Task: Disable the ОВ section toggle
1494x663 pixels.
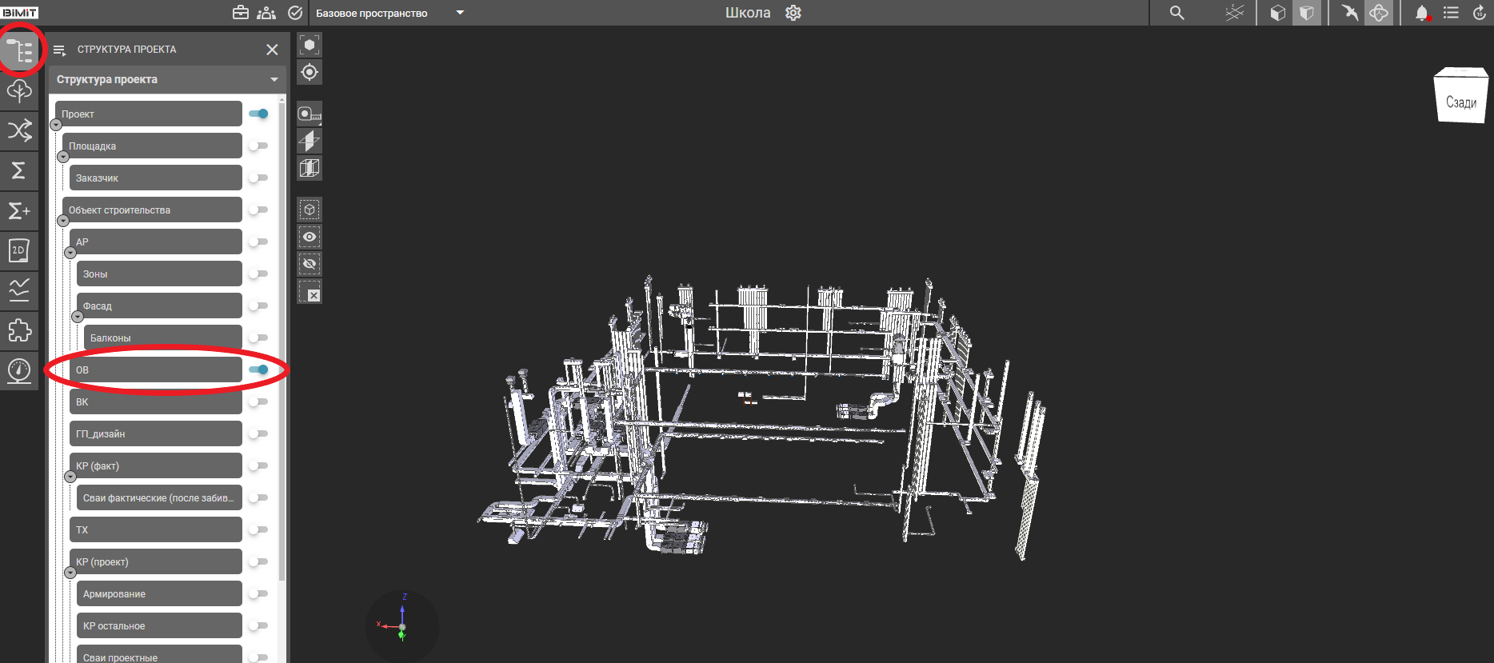Action: [258, 369]
